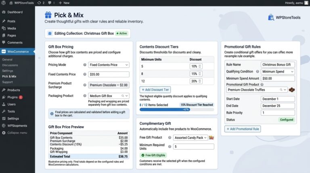Click help icon next to Pricing Mode
Image resolution: width=310 pixels, height=173 pixels.
[85, 65]
